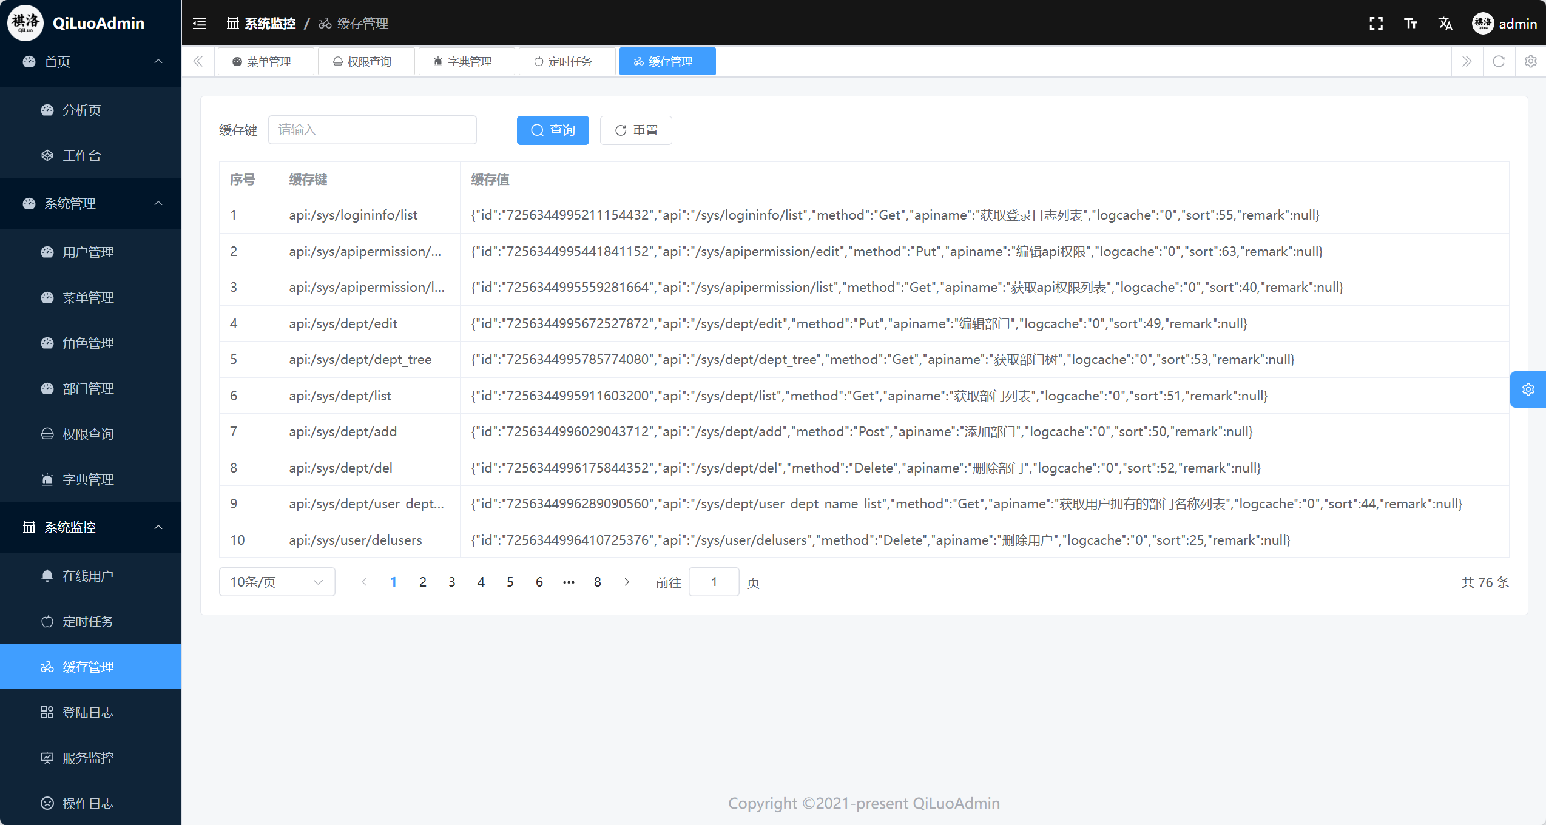Collapse the 首页 menu group
Image resolution: width=1546 pixels, height=825 pixels.
click(x=91, y=61)
